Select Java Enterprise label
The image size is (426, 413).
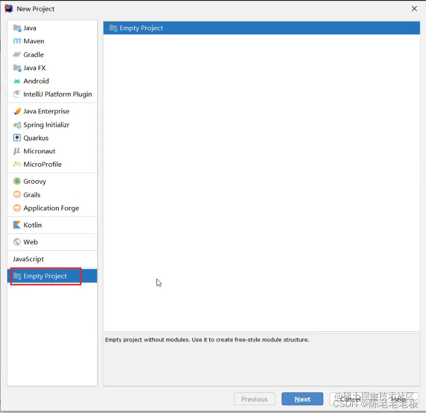[x=46, y=111]
